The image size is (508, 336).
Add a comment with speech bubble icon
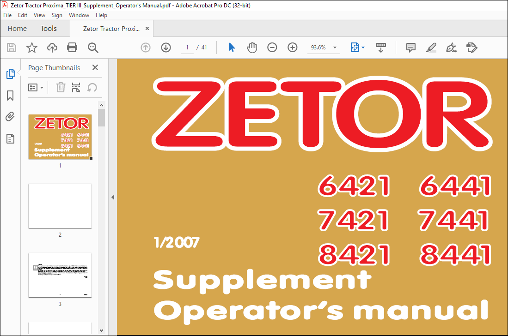pos(411,48)
